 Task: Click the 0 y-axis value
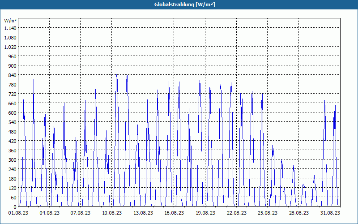(x=15, y=207)
